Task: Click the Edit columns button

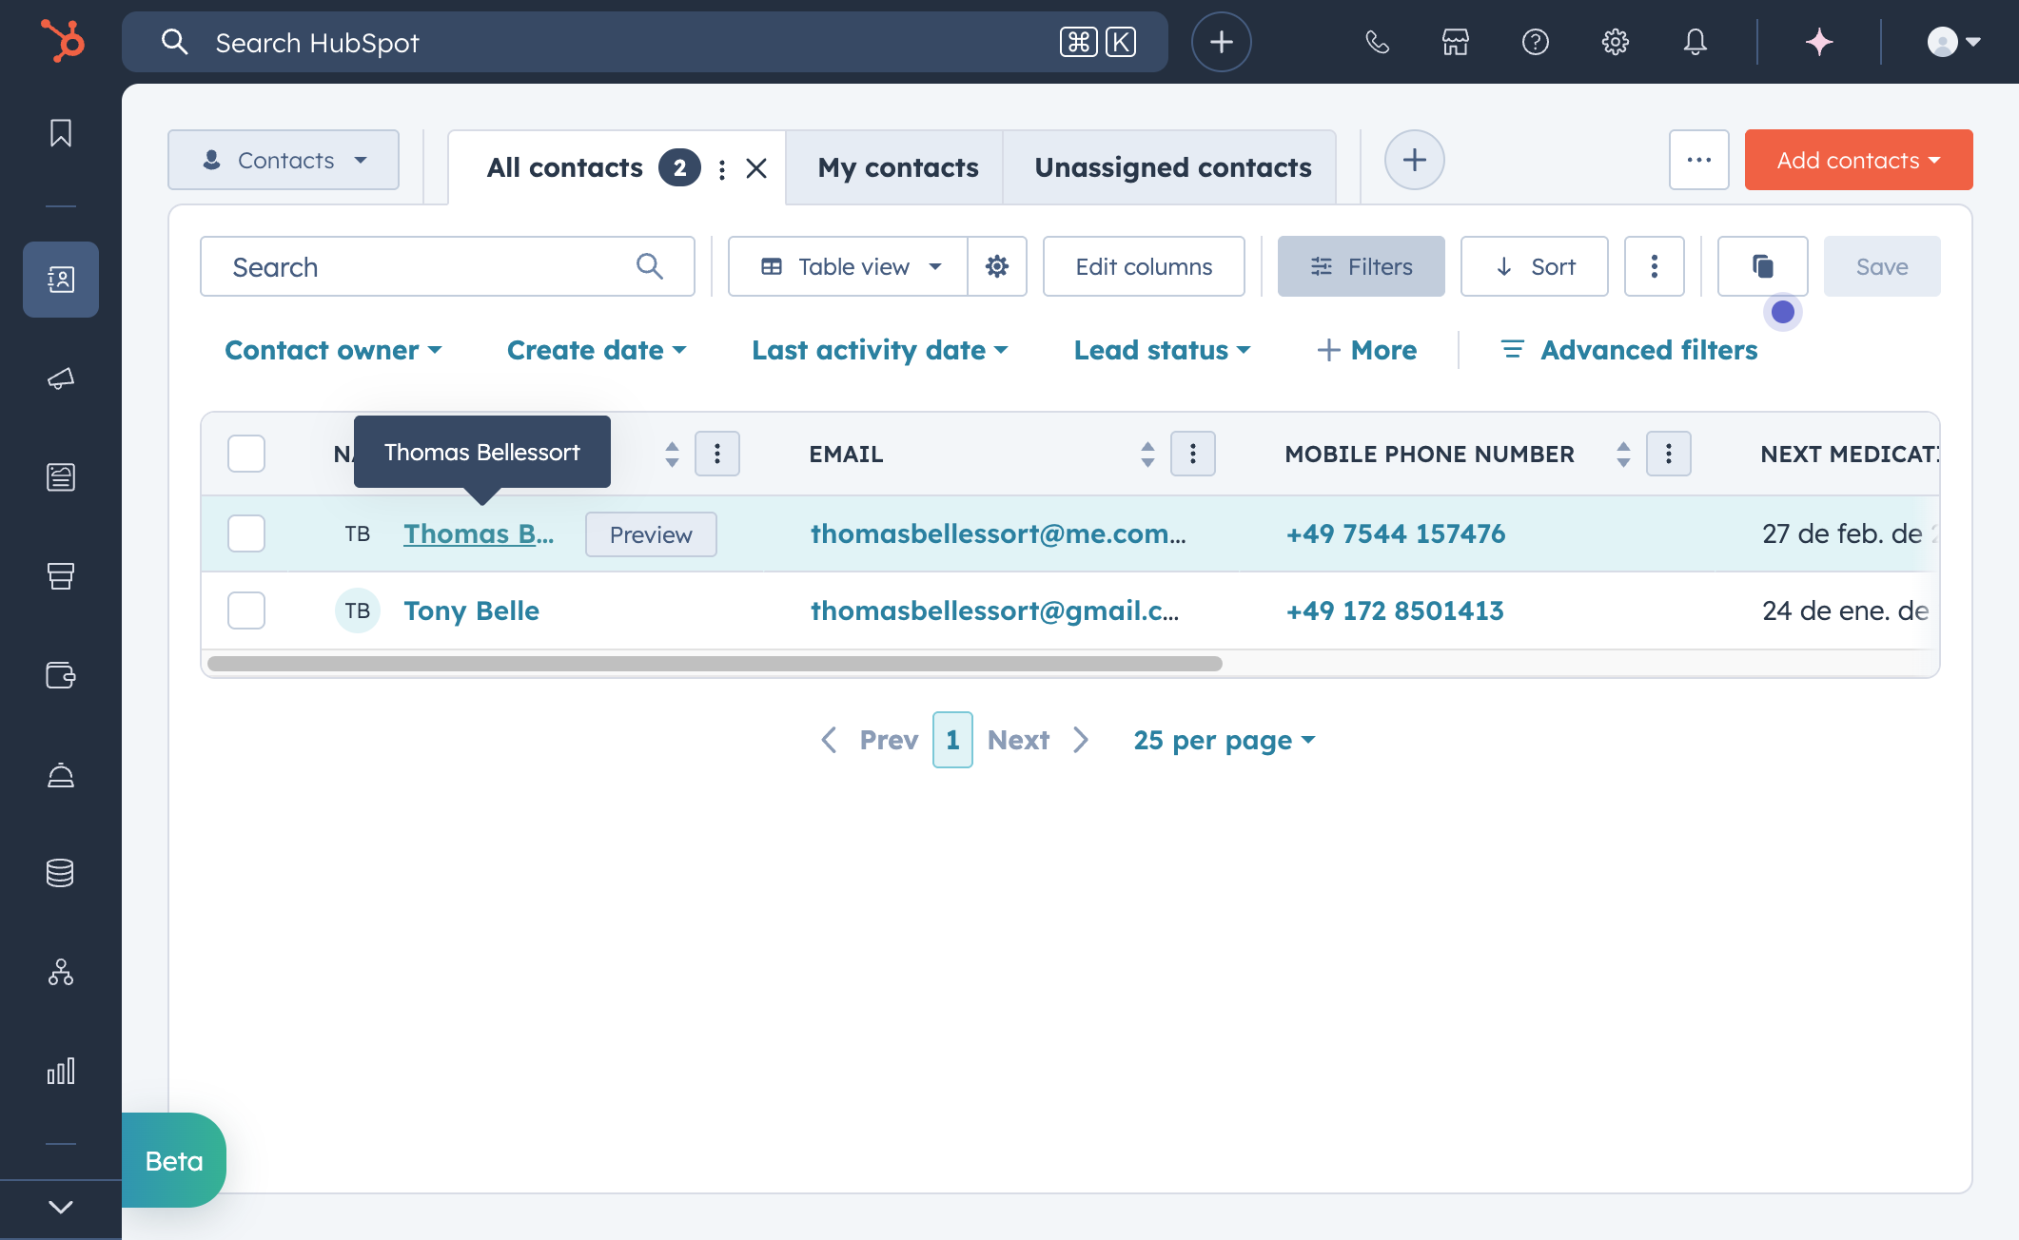Action: click(1144, 266)
